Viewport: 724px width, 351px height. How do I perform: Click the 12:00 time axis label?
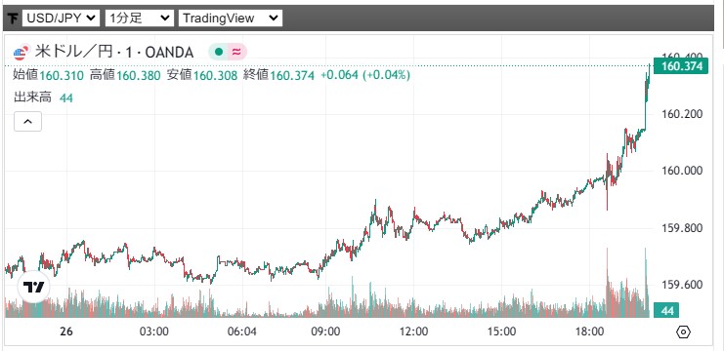(413, 331)
